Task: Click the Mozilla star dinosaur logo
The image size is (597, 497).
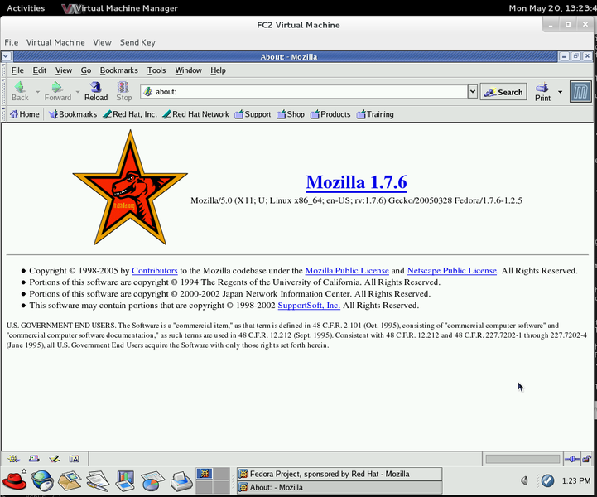Action: (x=130, y=187)
